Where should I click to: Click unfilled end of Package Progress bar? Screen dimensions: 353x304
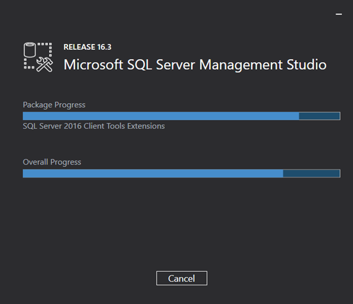coord(320,116)
